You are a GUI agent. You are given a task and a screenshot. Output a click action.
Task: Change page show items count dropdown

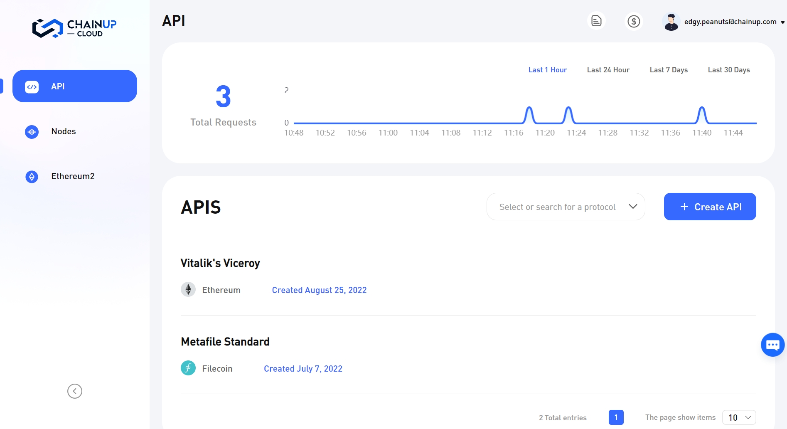pos(739,417)
